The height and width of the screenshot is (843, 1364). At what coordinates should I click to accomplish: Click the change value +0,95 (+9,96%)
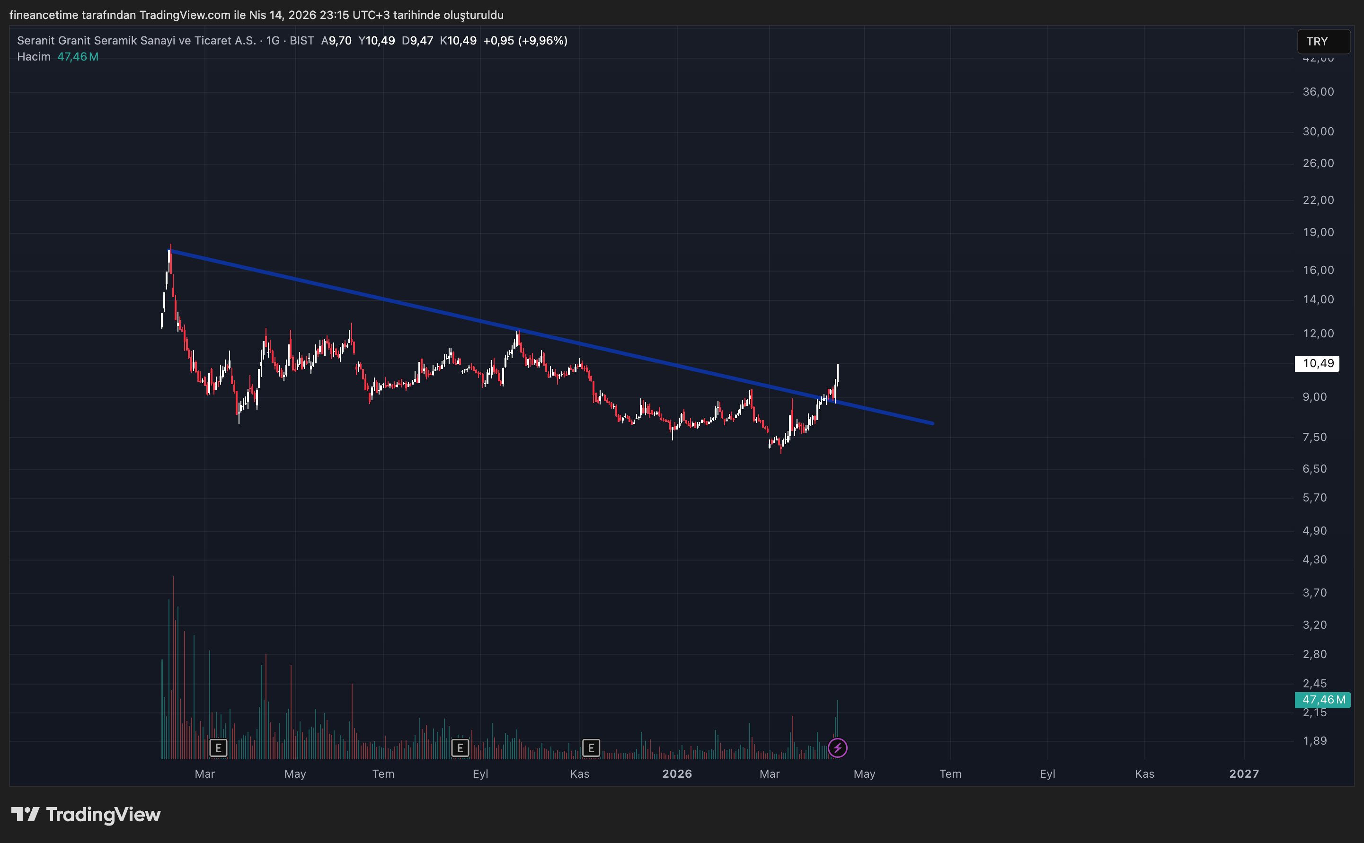click(525, 41)
